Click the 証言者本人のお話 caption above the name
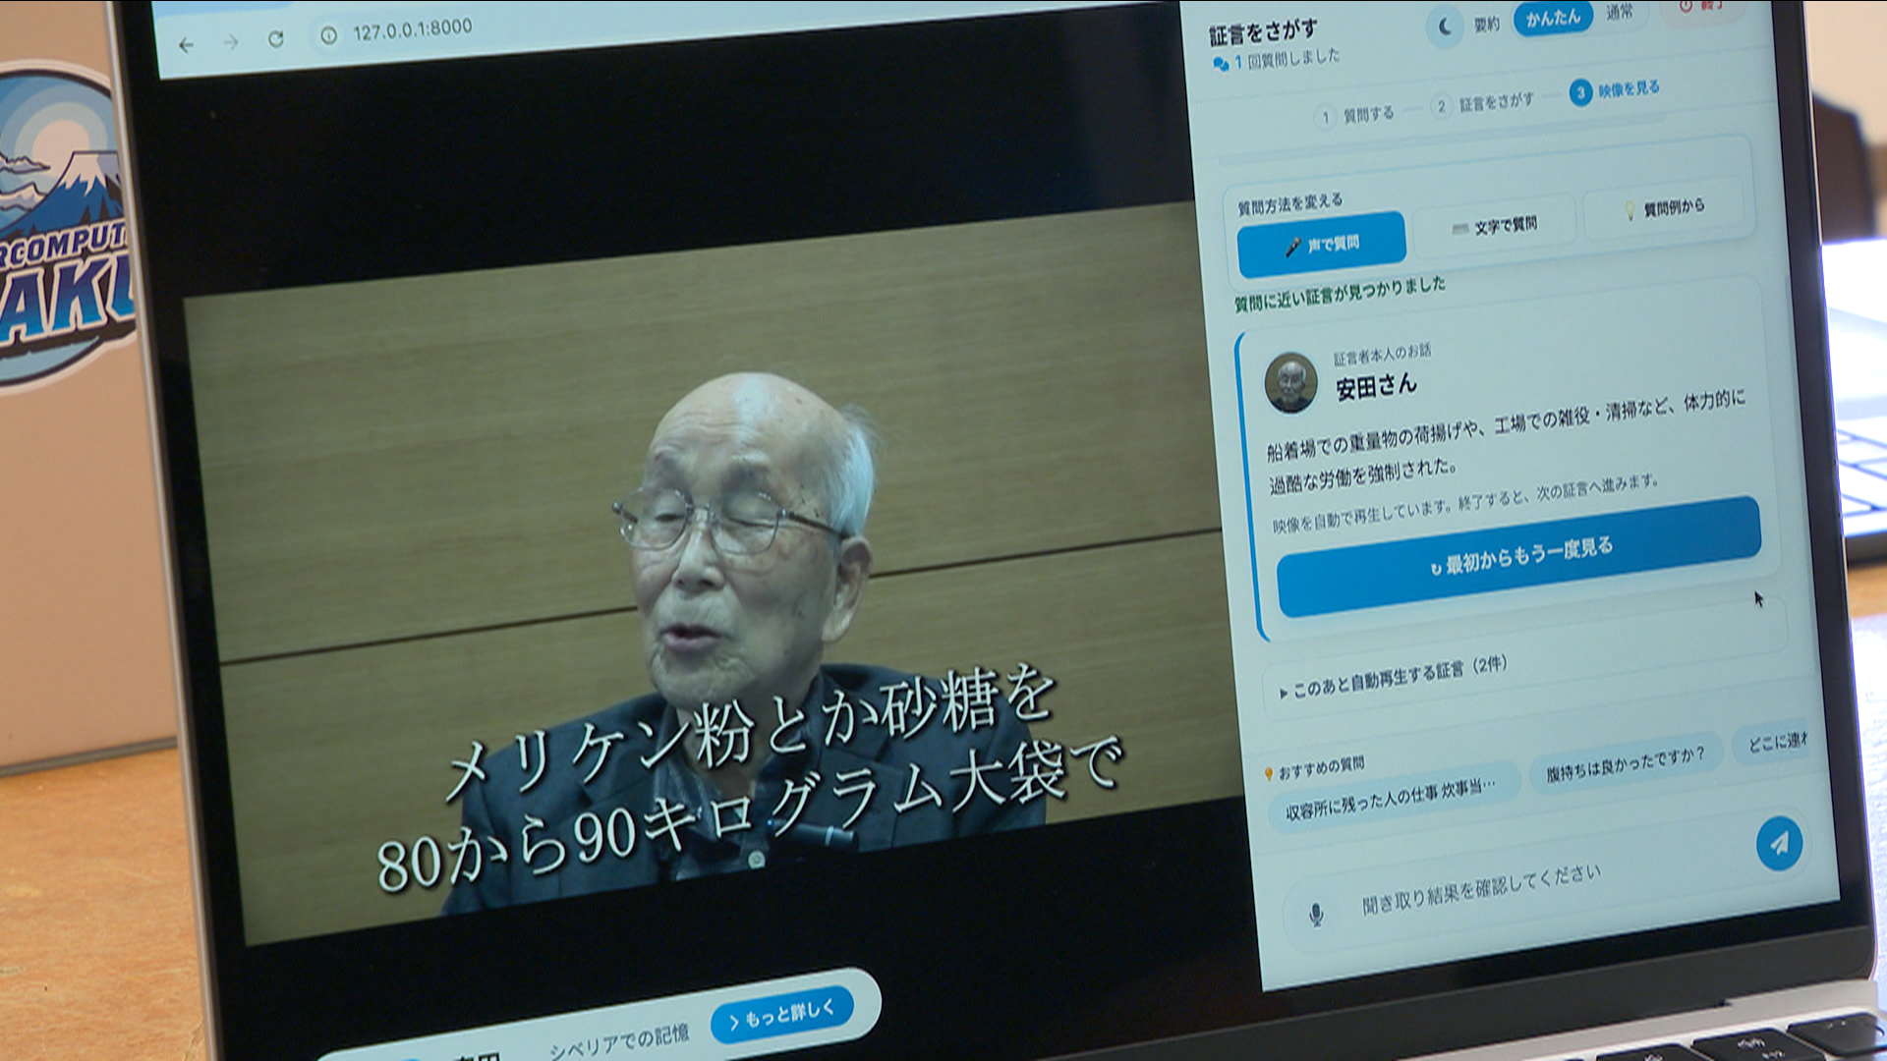 pyautogui.click(x=1382, y=355)
